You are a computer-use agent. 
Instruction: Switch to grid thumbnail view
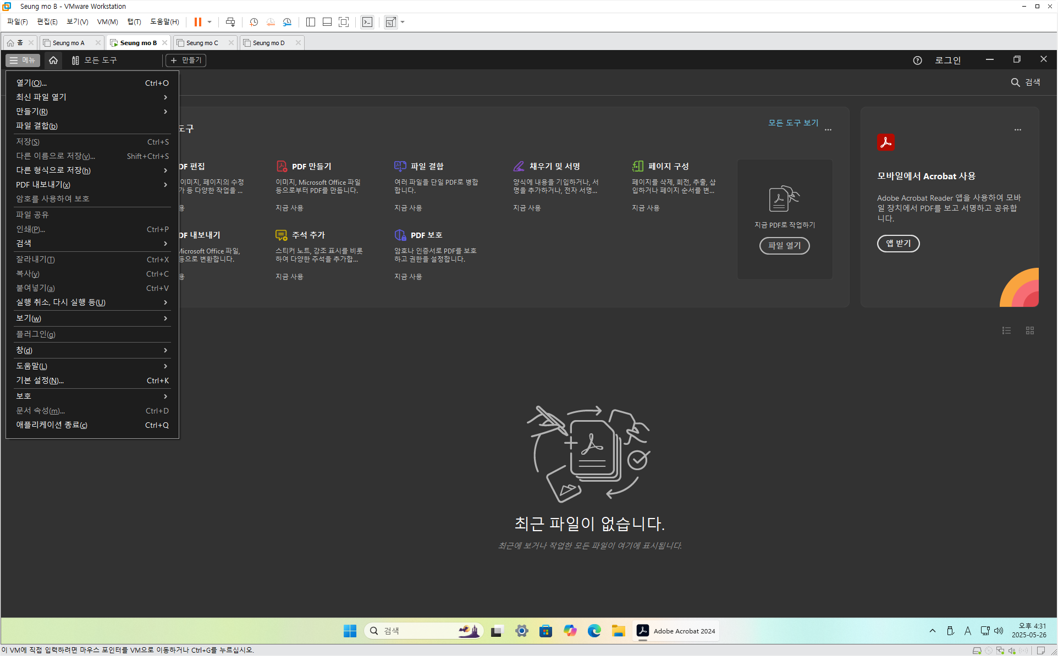coord(1030,330)
